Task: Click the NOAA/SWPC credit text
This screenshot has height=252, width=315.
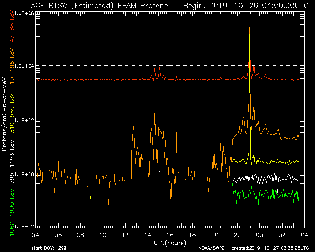Action: [210, 248]
